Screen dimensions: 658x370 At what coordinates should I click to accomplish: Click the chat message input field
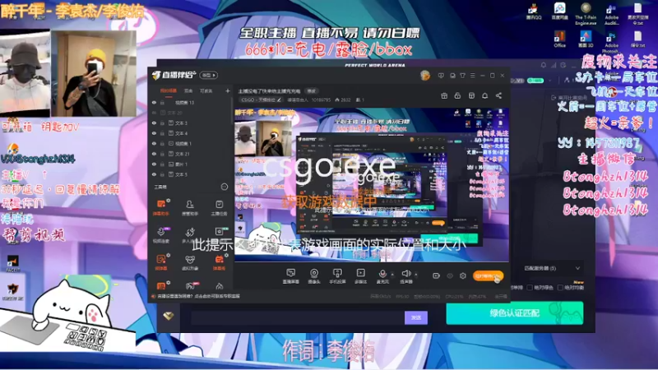point(297,317)
